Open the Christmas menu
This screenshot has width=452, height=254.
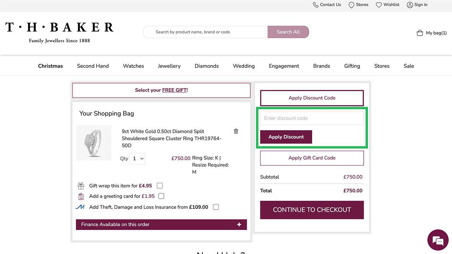click(x=50, y=66)
